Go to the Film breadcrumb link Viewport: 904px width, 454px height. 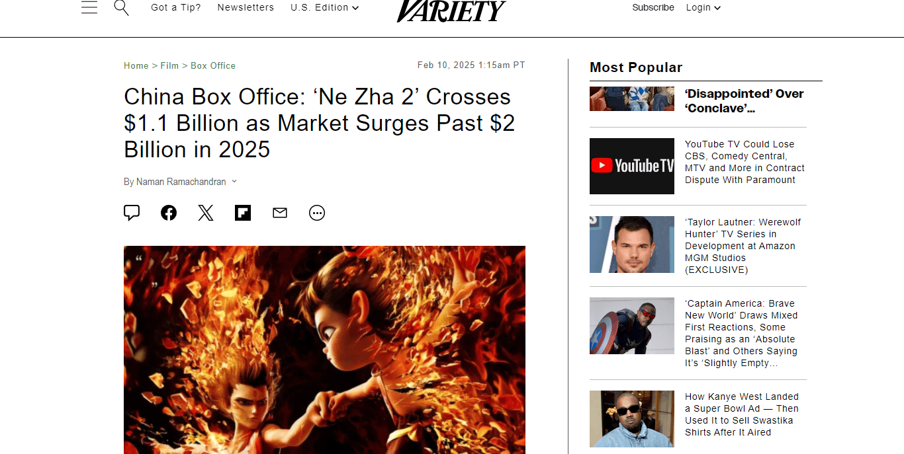[169, 66]
